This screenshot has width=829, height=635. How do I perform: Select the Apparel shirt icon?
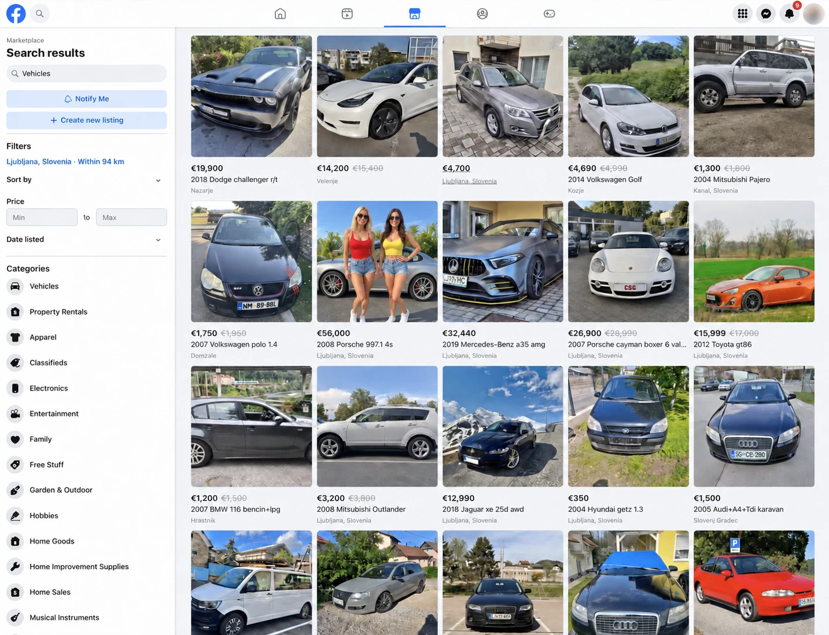coord(16,337)
